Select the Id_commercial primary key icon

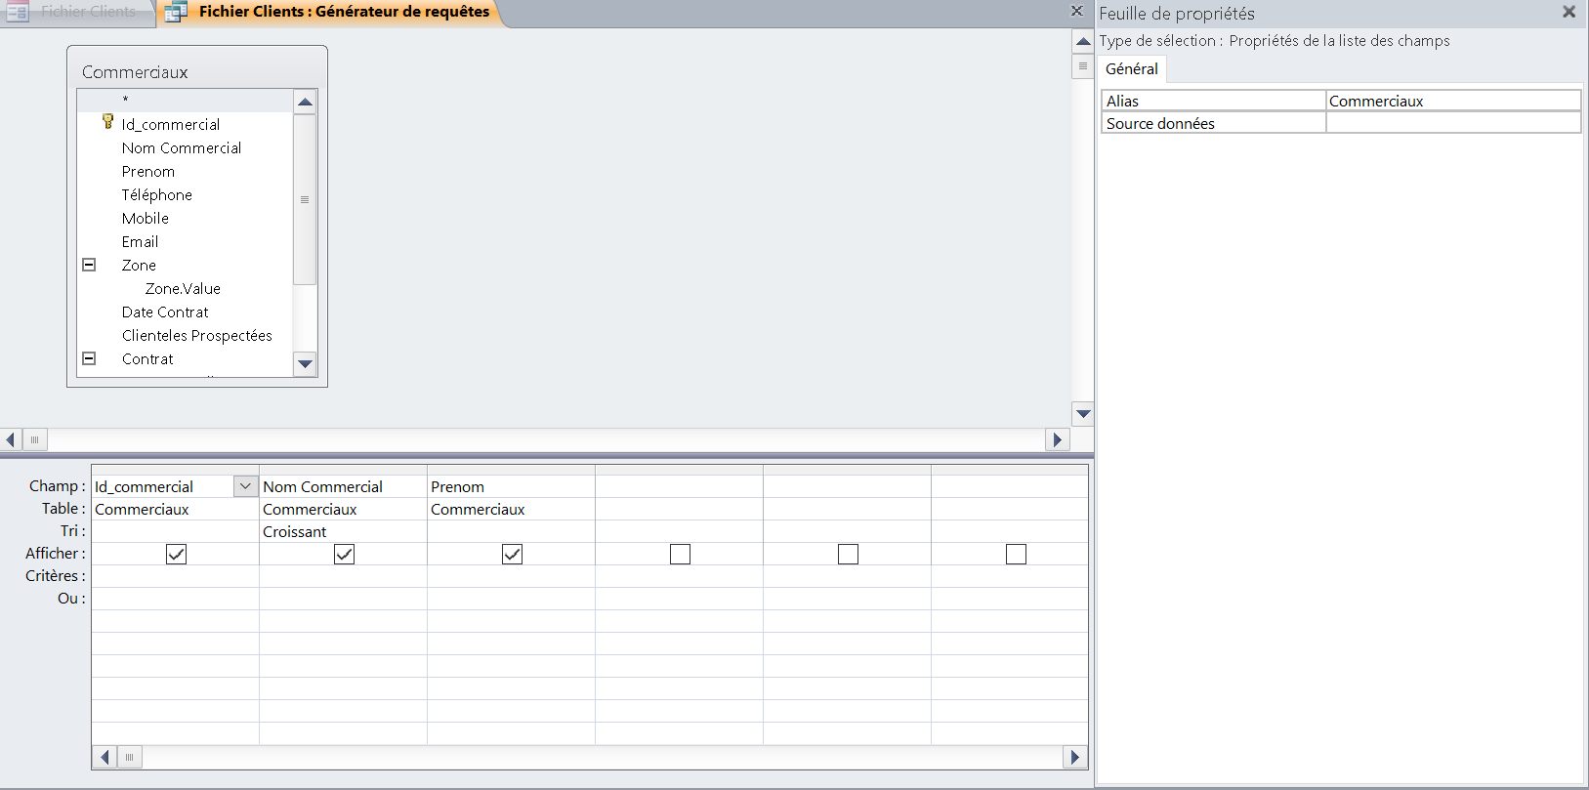coord(107,122)
